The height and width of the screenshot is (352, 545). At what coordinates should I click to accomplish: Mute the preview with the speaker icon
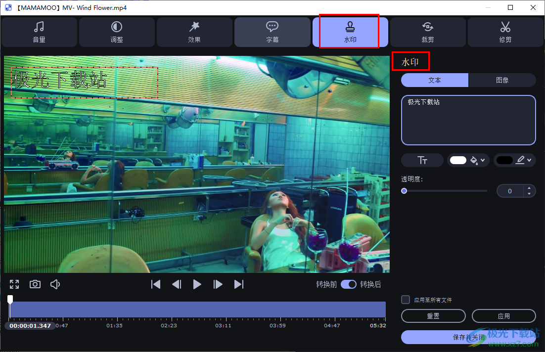[x=55, y=284]
